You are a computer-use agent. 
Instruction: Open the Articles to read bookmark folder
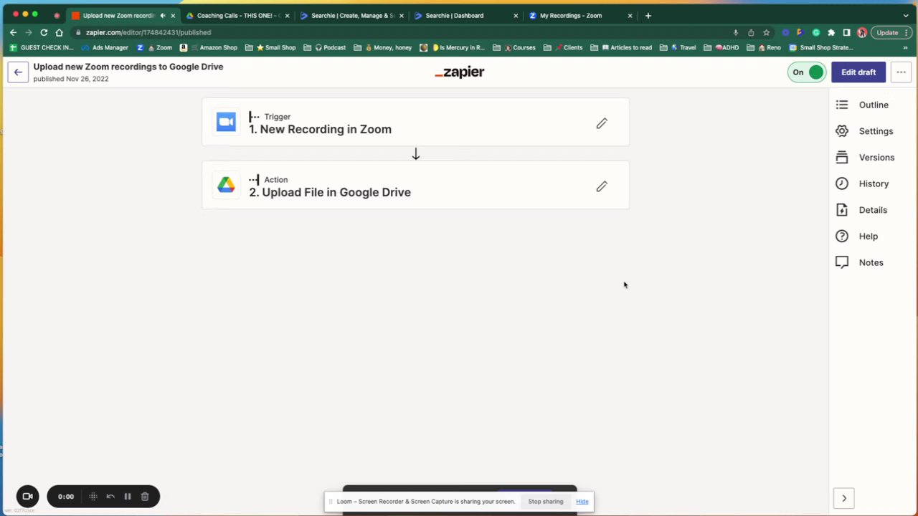click(x=621, y=47)
